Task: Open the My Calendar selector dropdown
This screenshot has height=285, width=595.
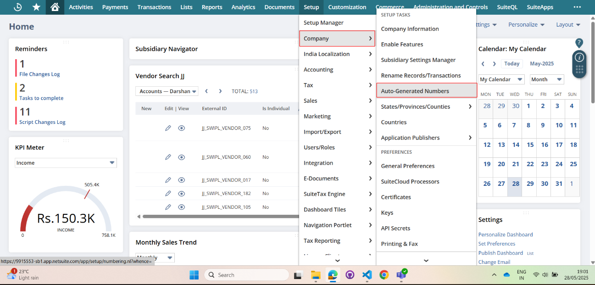Action: [501, 79]
